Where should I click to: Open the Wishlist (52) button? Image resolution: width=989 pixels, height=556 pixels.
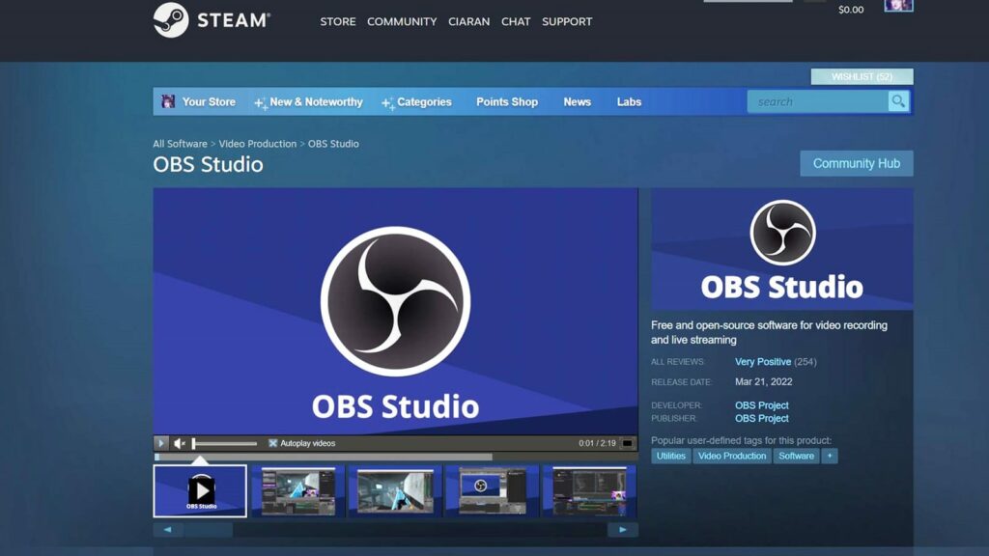(x=862, y=76)
